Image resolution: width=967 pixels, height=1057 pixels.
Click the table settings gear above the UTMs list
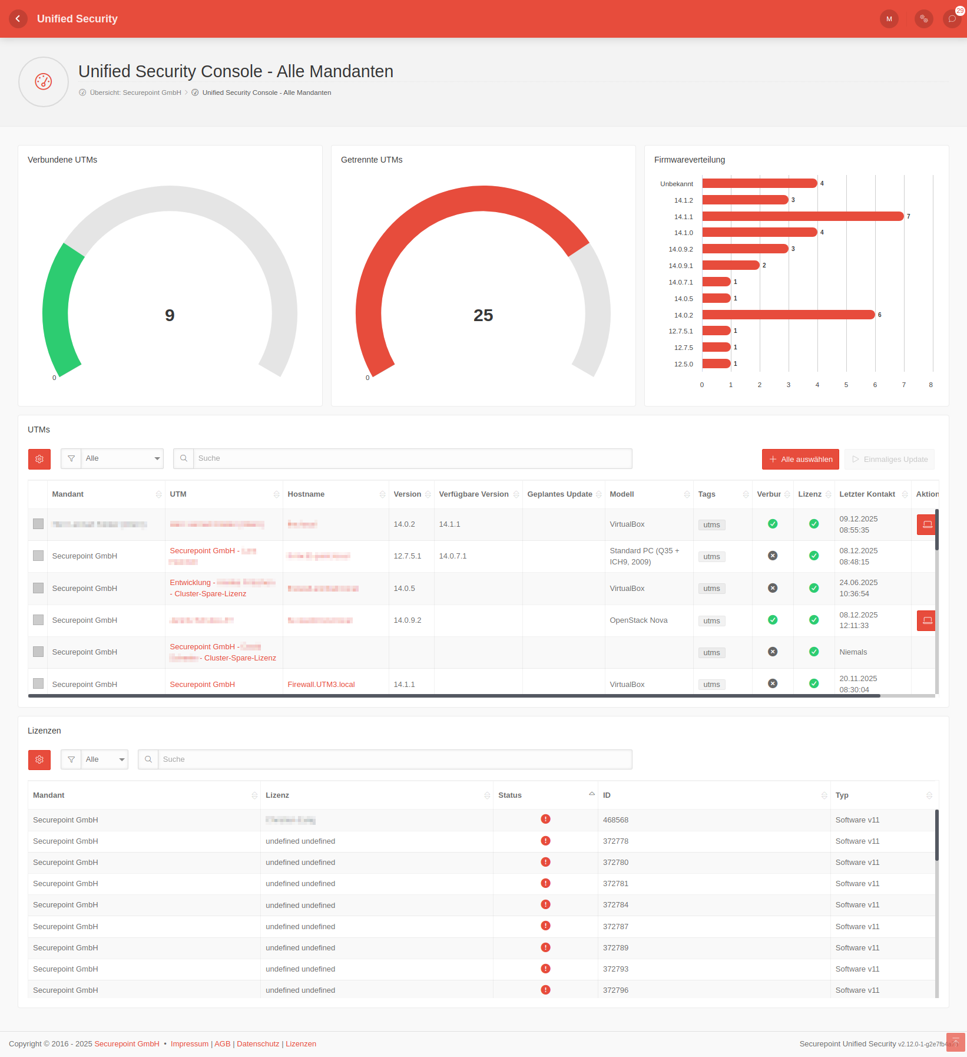click(x=39, y=458)
